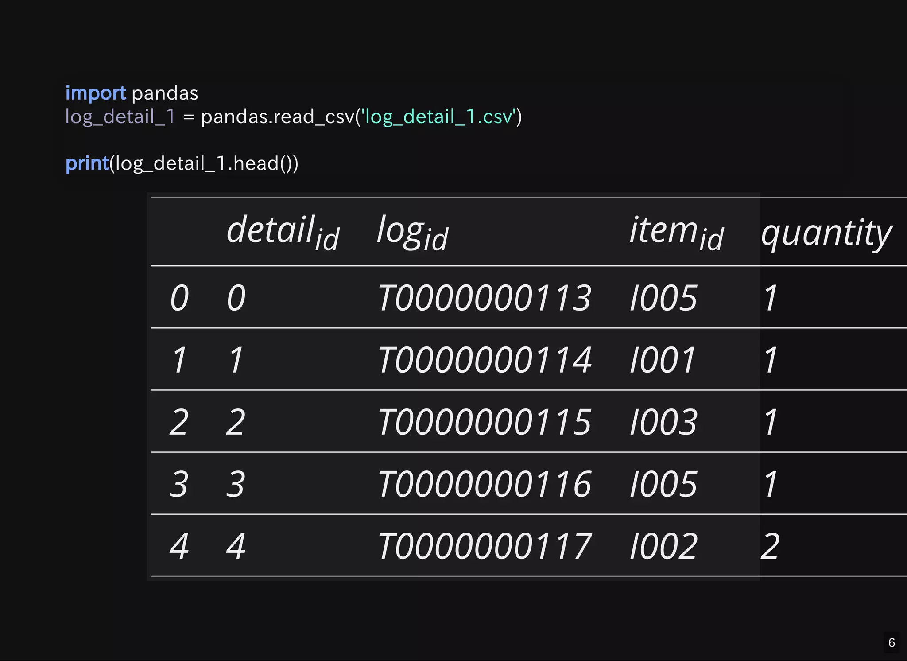This screenshot has width=907, height=661.
Task: Click the row index 0 cell
Action: pos(179,298)
